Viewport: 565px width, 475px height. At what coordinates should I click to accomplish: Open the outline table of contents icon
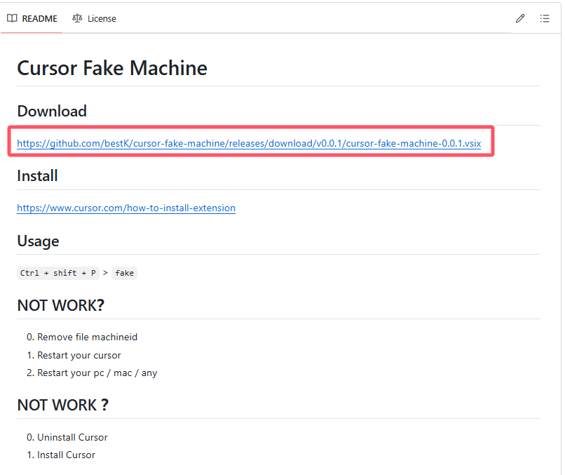pos(545,18)
